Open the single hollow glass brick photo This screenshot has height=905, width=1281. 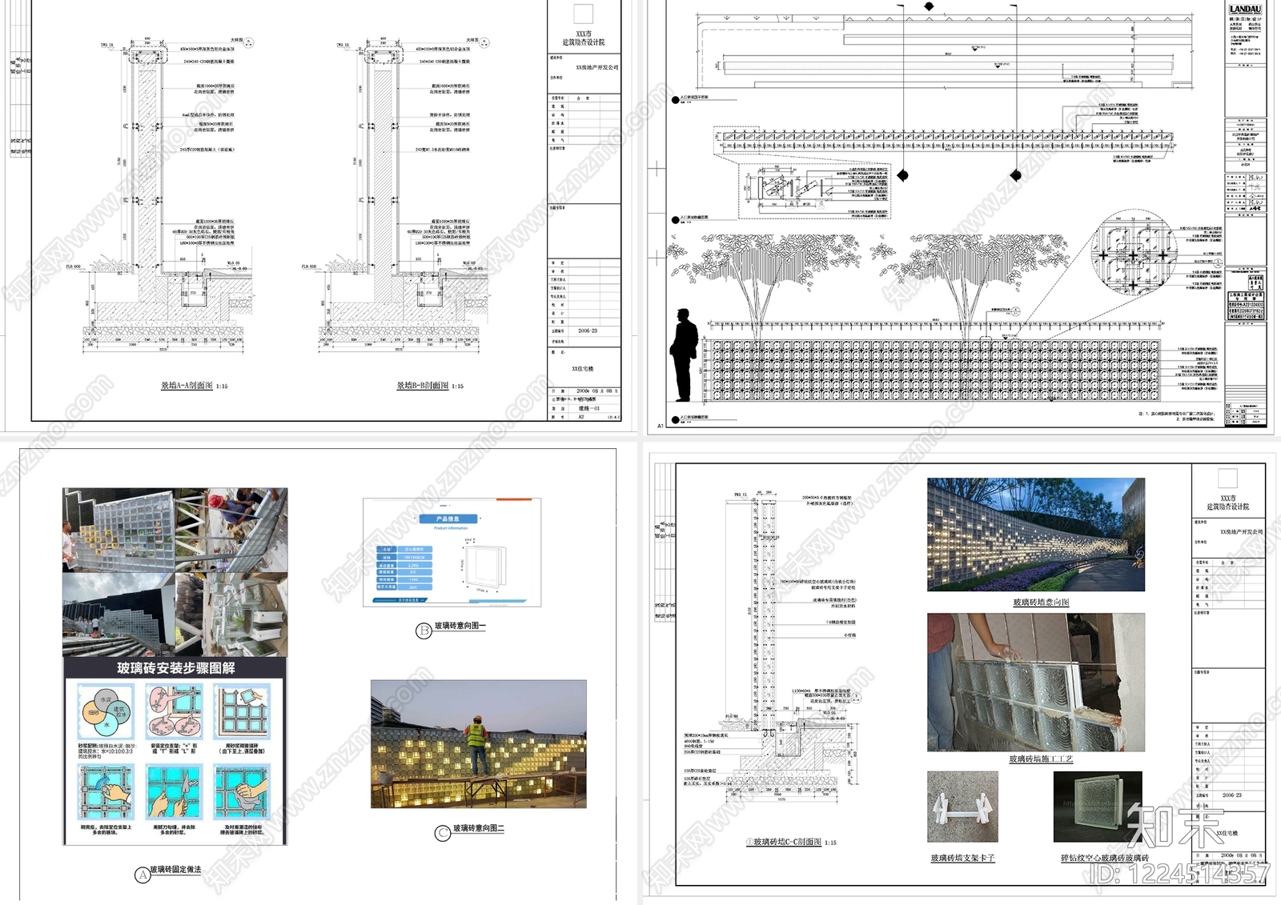pos(1098,807)
